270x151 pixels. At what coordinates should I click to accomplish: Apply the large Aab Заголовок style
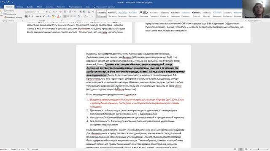(x=143, y=14)
